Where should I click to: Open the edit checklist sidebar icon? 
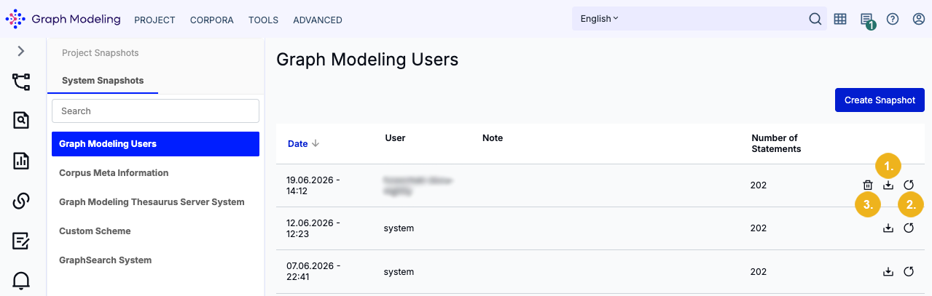(x=21, y=241)
